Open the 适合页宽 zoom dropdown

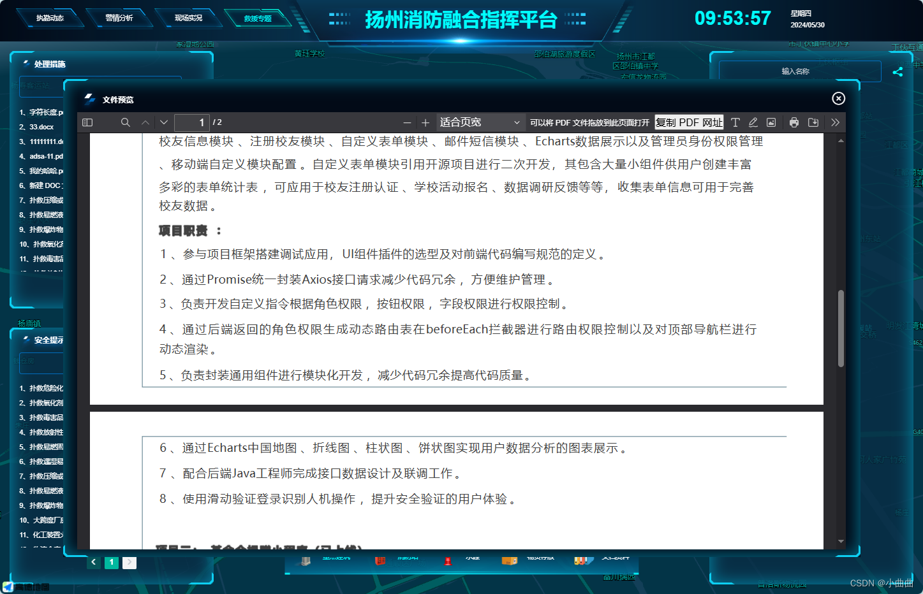tap(480, 122)
